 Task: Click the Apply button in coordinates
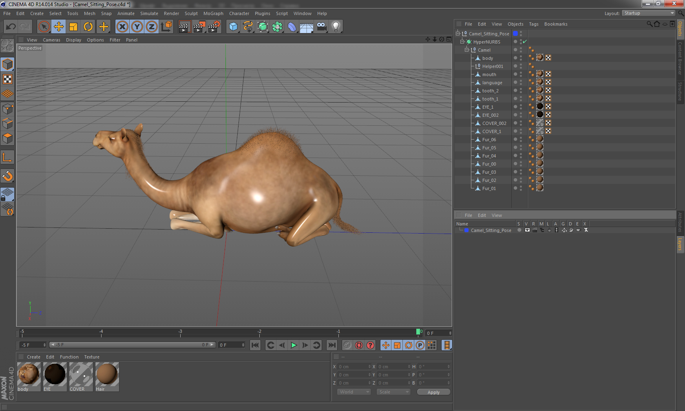point(433,392)
